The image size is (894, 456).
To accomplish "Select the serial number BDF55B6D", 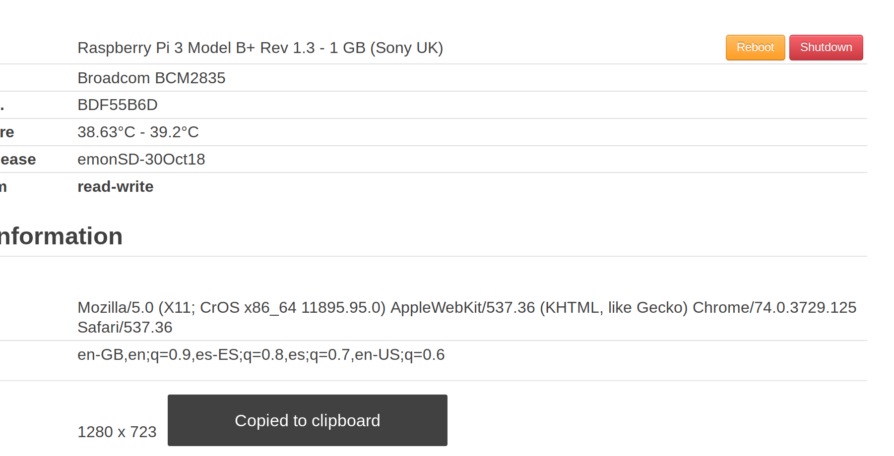I will (117, 105).
